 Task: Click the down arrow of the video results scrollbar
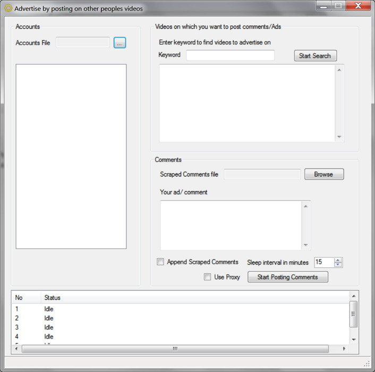pos(339,137)
